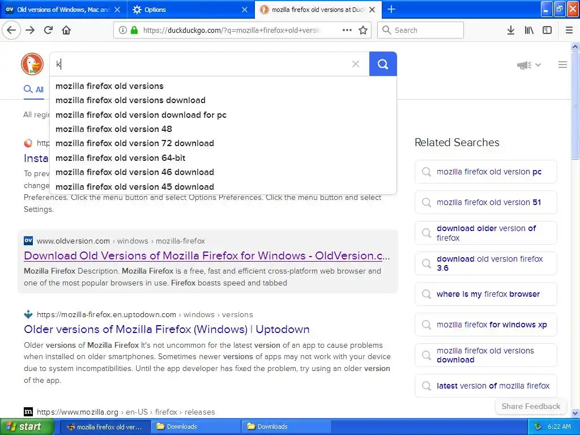Submit search with blue magnifier button
Image resolution: width=580 pixels, height=435 pixels.
click(x=383, y=64)
